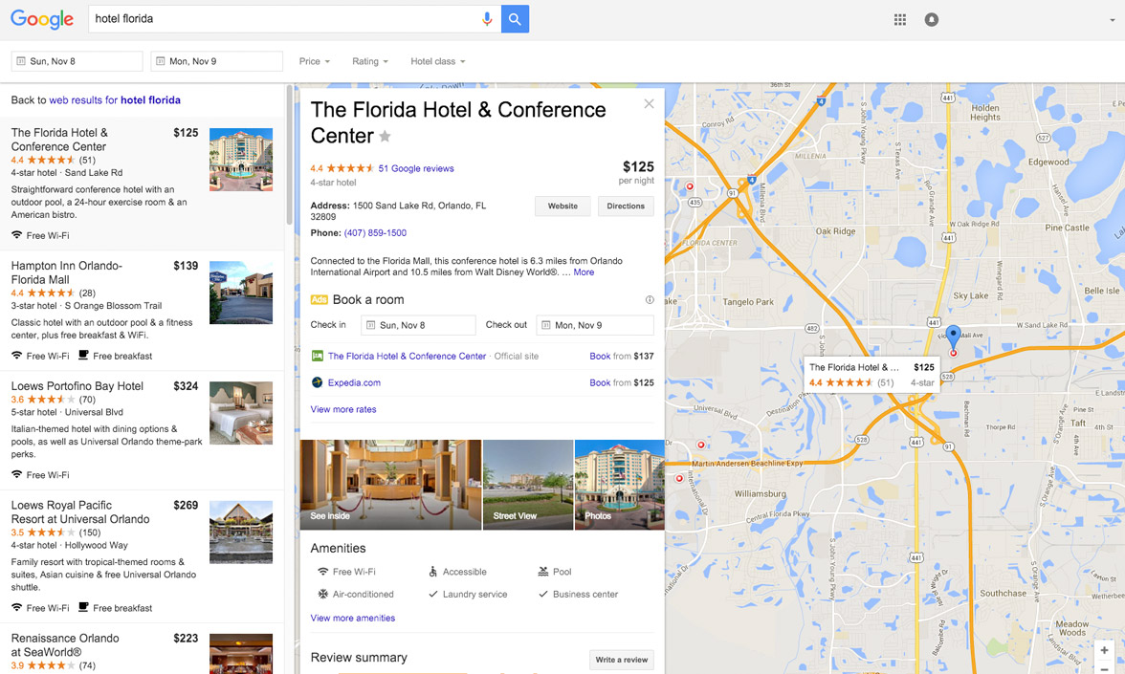Click the info icon beside Book a room

(650, 300)
